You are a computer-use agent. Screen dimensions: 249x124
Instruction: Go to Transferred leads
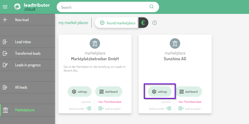[x=27, y=54]
